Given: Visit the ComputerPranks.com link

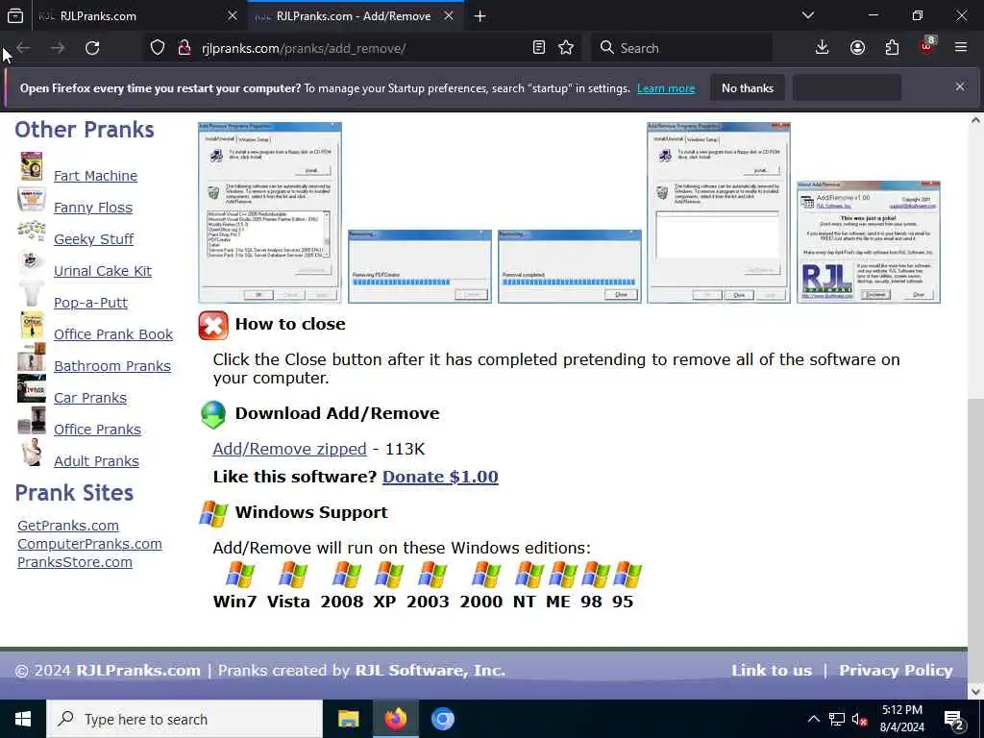Looking at the screenshot, I should (x=89, y=544).
